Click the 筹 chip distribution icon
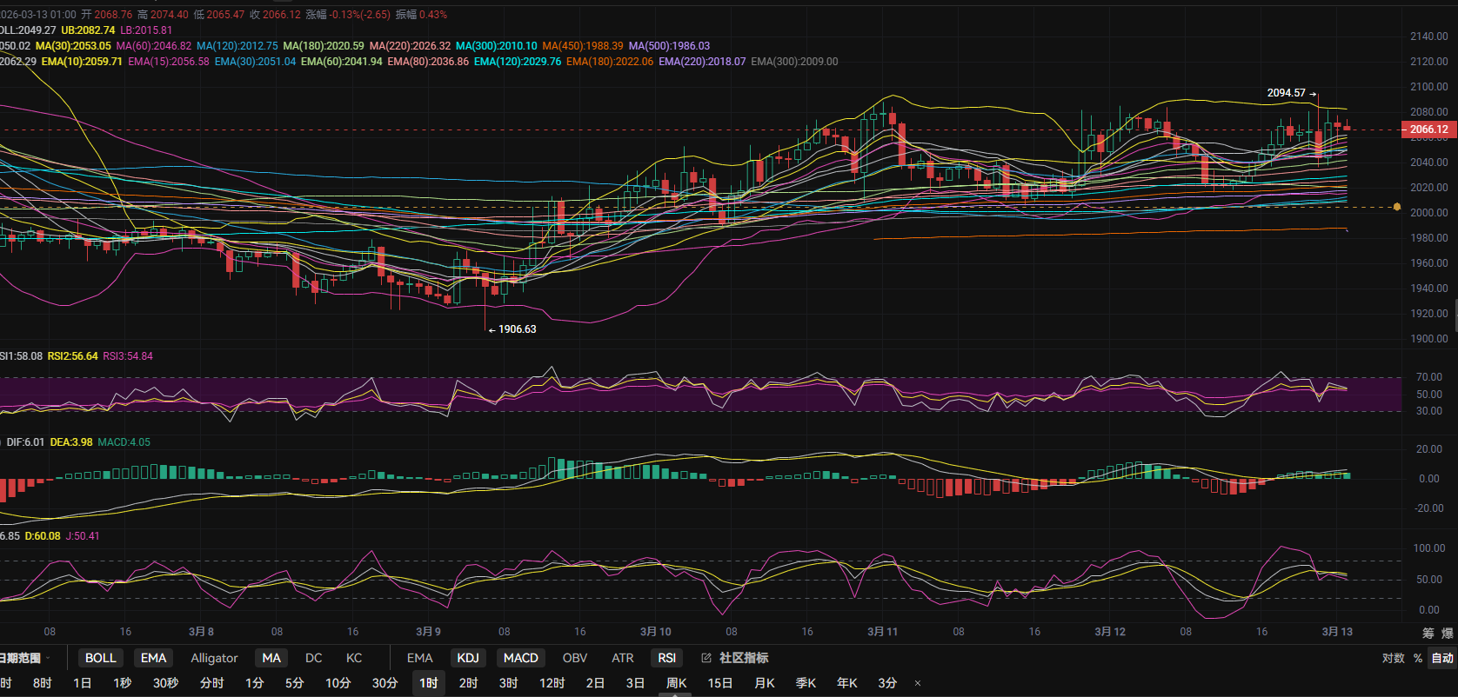Image resolution: width=1458 pixels, height=697 pixels. (x=1428, y=633)
